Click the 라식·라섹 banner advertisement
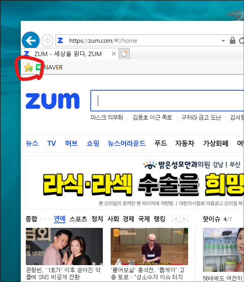Screen dimensions: 244x282 point(135,183)
